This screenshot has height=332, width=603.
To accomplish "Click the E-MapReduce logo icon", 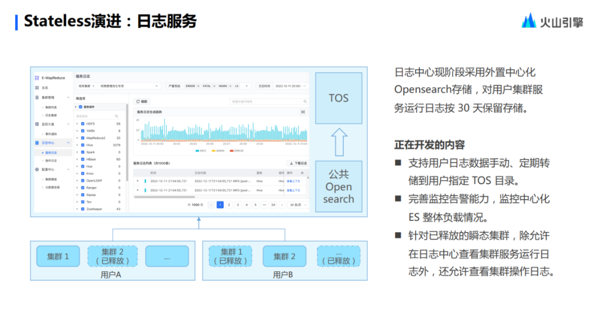I will tap(37, 78).
